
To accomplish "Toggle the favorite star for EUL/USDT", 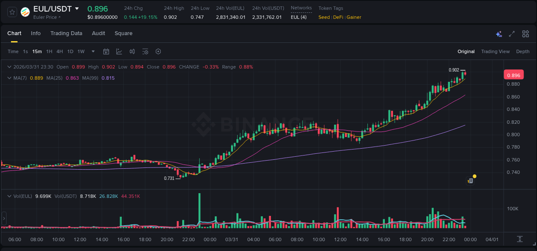I will 12,12.
